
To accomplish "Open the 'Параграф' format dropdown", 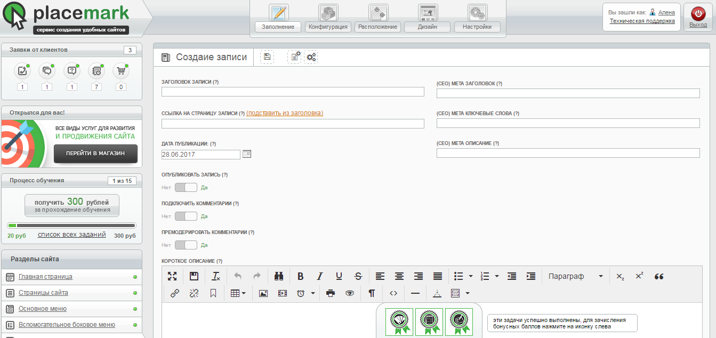I will point(576,276).
